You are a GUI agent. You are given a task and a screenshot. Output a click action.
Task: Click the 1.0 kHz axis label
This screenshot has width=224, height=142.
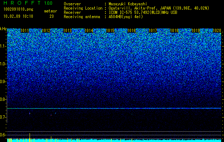3,64
